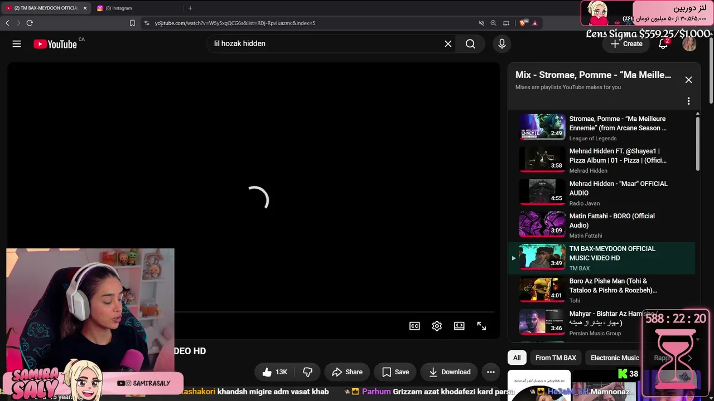Viewport: 714px width, 401px height.
Task: Select the TM BAX-MEYDOON browser tab
Action: point(46,8)
